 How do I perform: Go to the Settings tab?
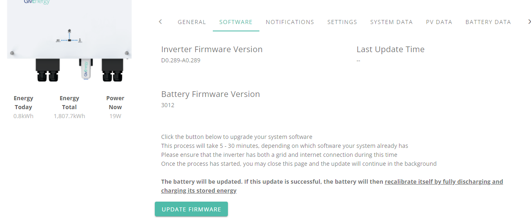(342, 22)
